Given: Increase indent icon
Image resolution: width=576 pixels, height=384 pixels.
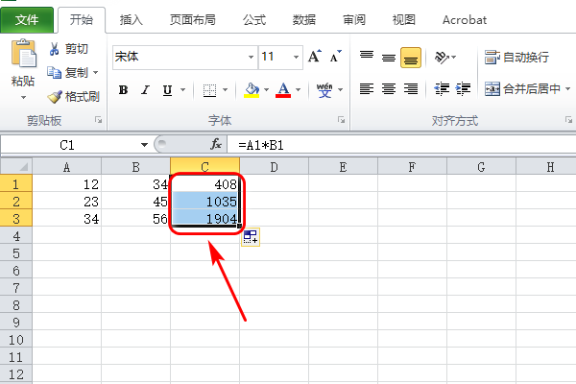Looking at the screenshot, I should click(x=463, y=89).
